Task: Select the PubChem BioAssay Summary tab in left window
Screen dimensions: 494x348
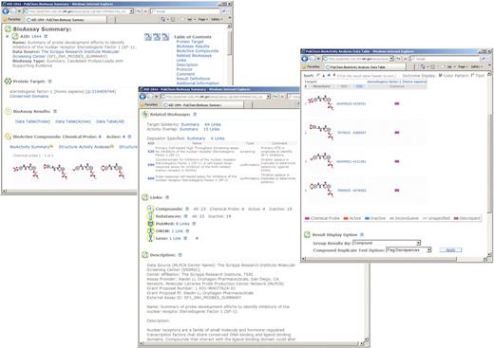Action: (x=66, y=20)
